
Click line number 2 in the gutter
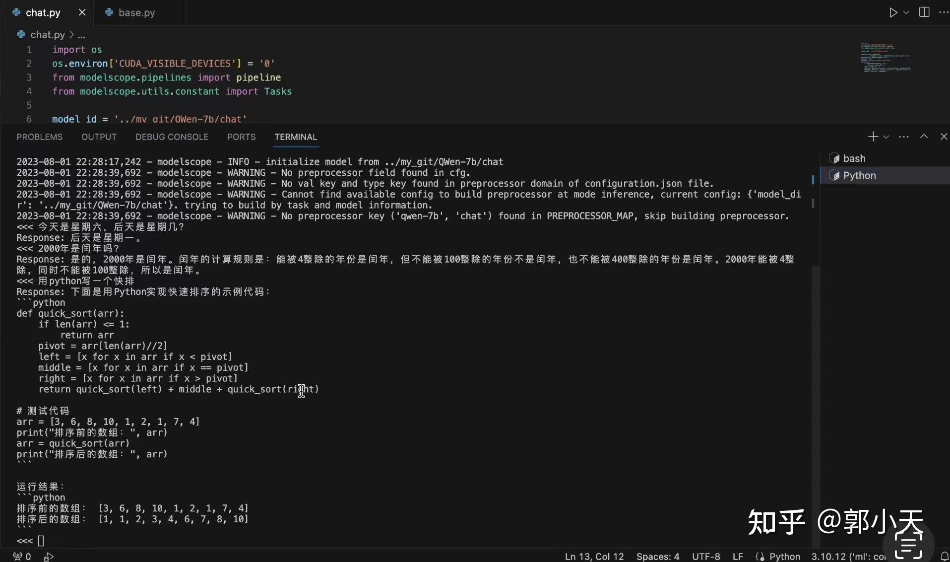pos(29,64)
